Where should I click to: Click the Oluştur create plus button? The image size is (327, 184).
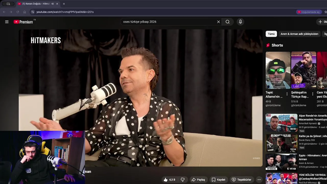point(322,22)
